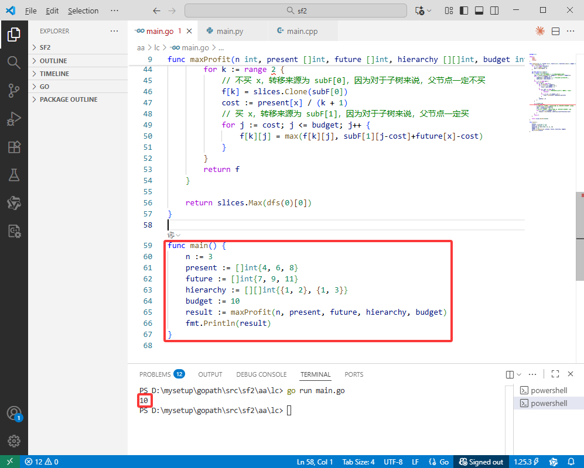Click the aa breadcrumb segment
Screen dimensions: 584x468
(141, 47)
